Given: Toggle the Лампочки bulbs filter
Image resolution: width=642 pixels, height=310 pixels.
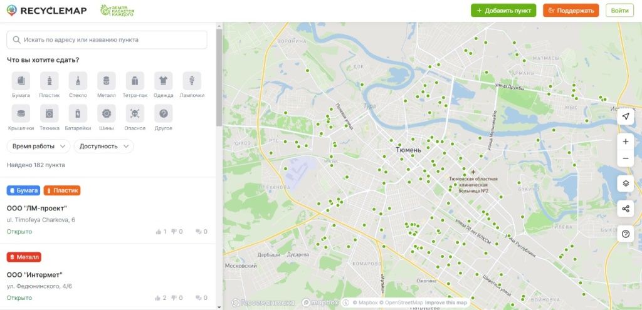Looking at the screenshot, I should pos(192,81).
